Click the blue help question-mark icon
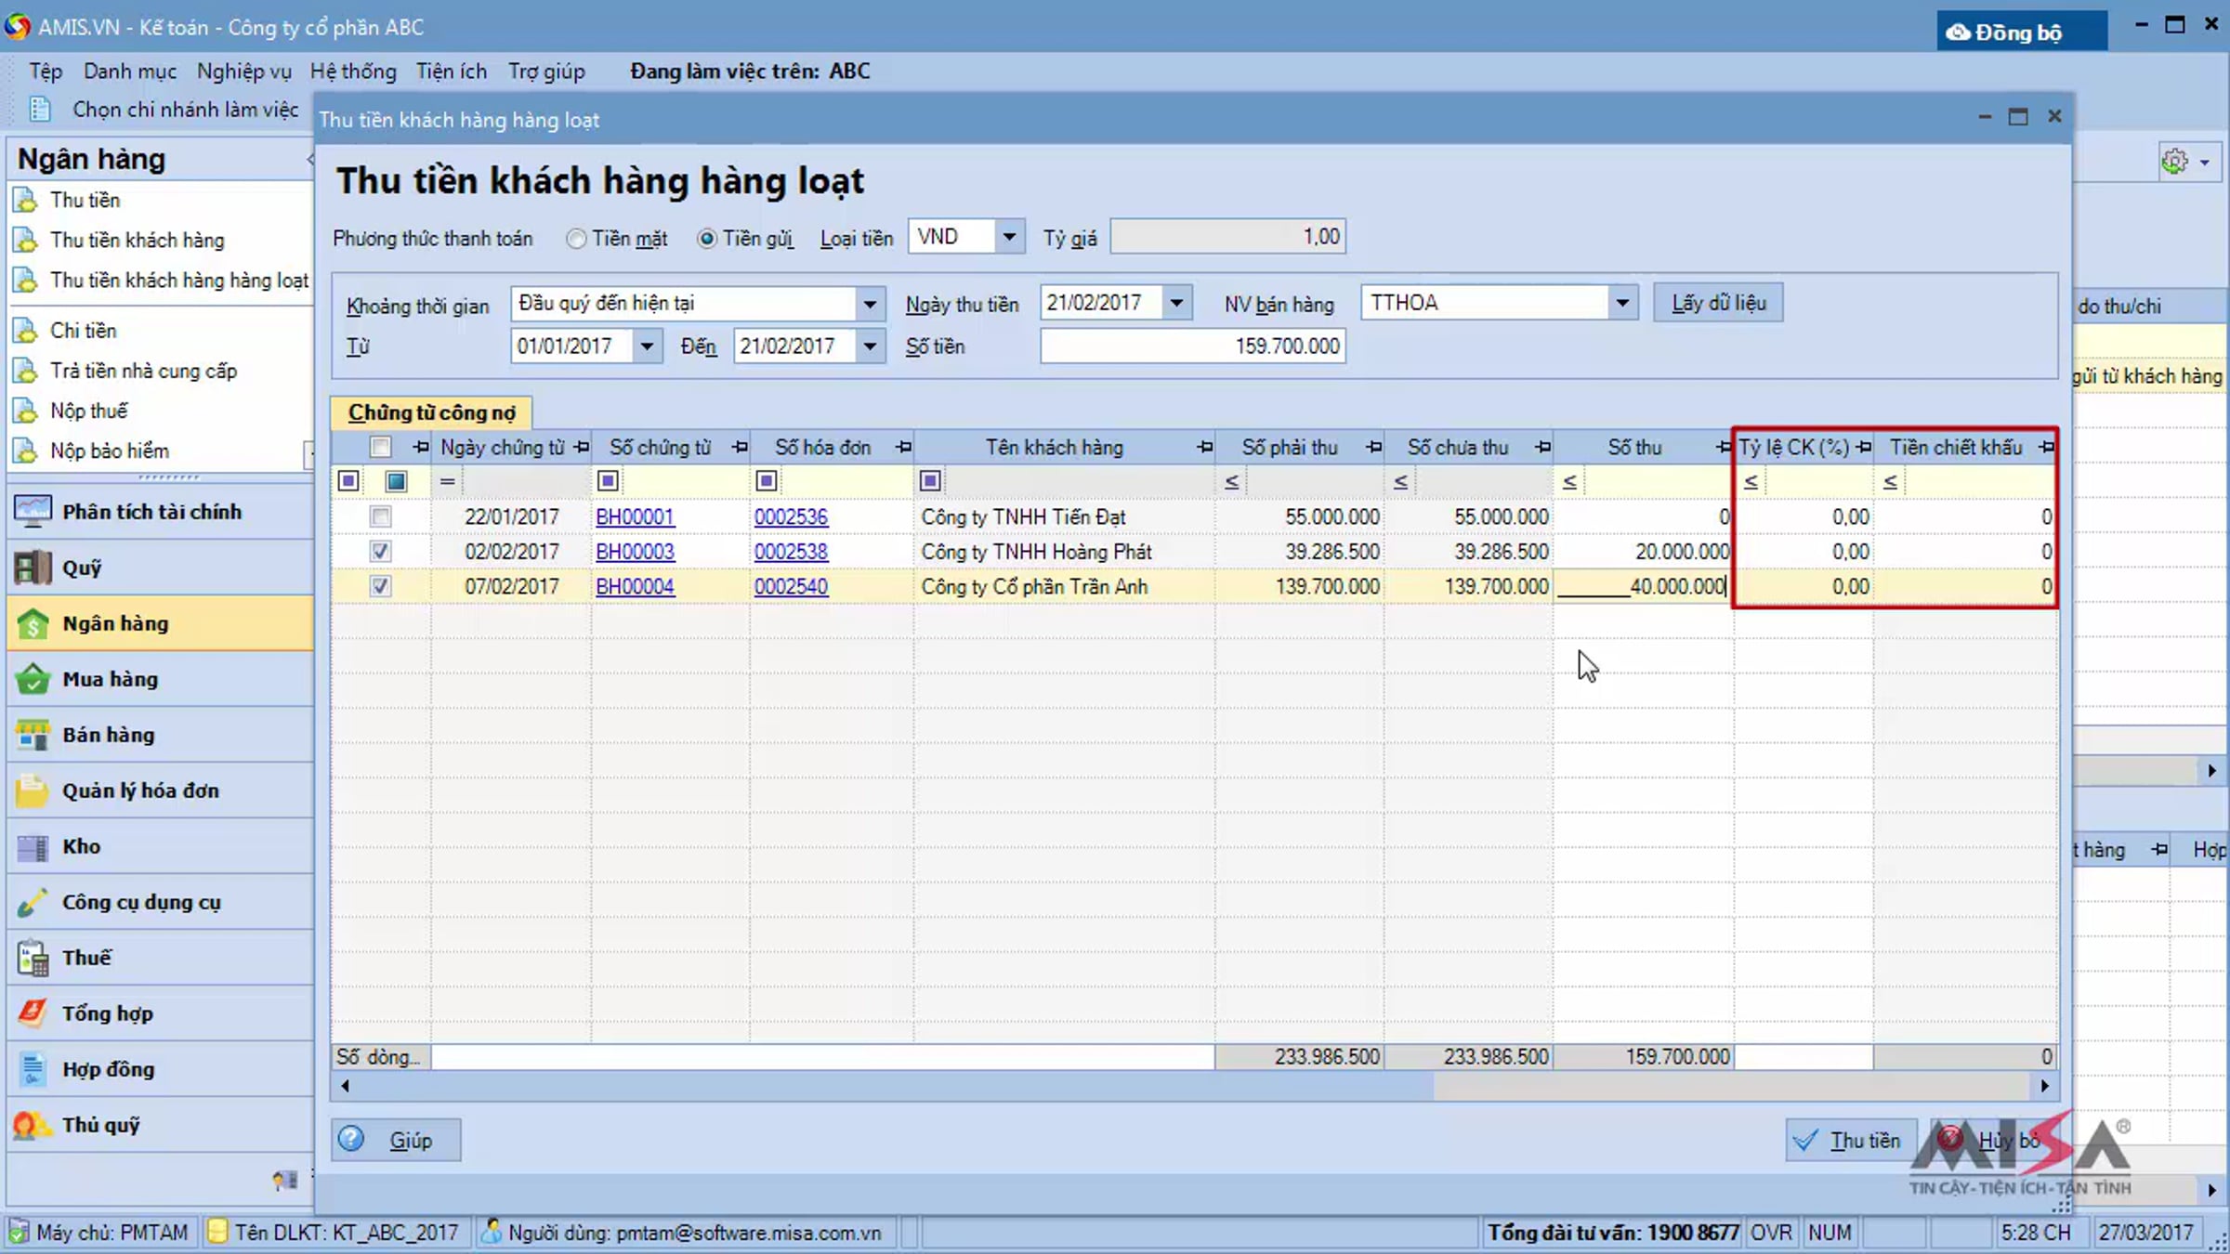 pos(351,1139)
